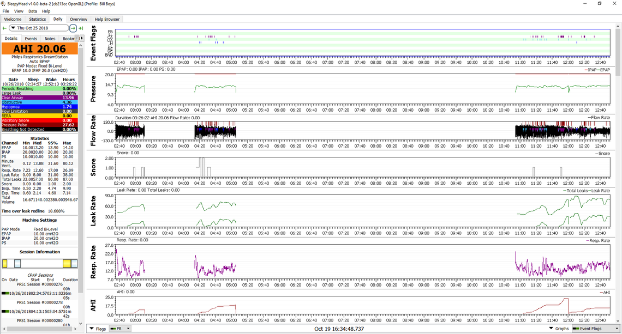The image size is (622, 334).
Task: Toggle second PRS1 session on/off indicator
Action: pos(5,311)
